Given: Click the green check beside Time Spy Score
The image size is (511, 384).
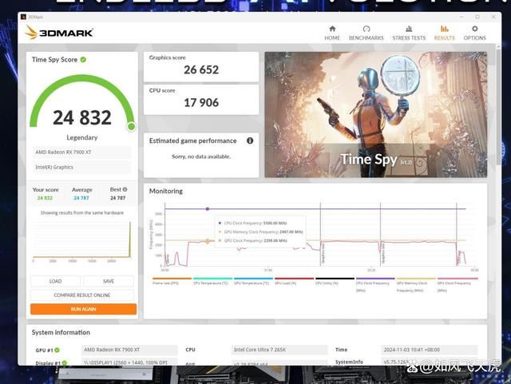Looking at the screenshot, I should pos(83,60).
